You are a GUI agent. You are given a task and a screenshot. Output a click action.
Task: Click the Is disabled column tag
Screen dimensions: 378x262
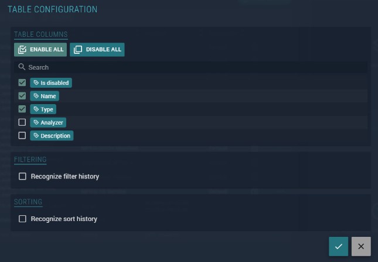(x=51, y=83)
